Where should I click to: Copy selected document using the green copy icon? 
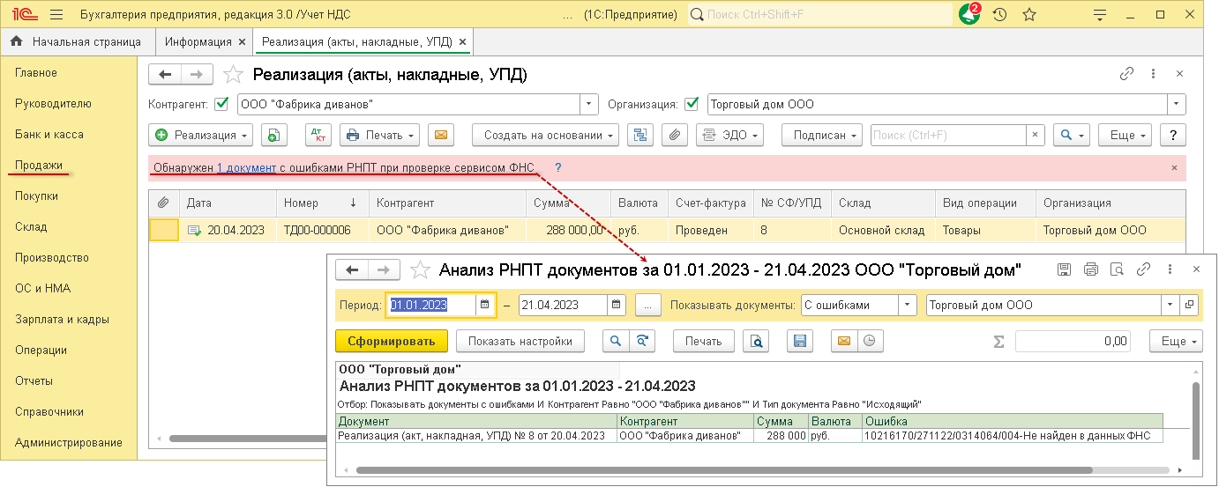coord(273,135)
